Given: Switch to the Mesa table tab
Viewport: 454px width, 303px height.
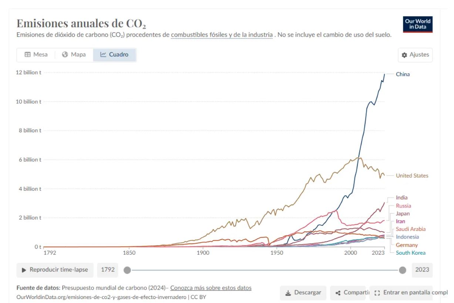Looking at the screenshot, I should 36,54.
